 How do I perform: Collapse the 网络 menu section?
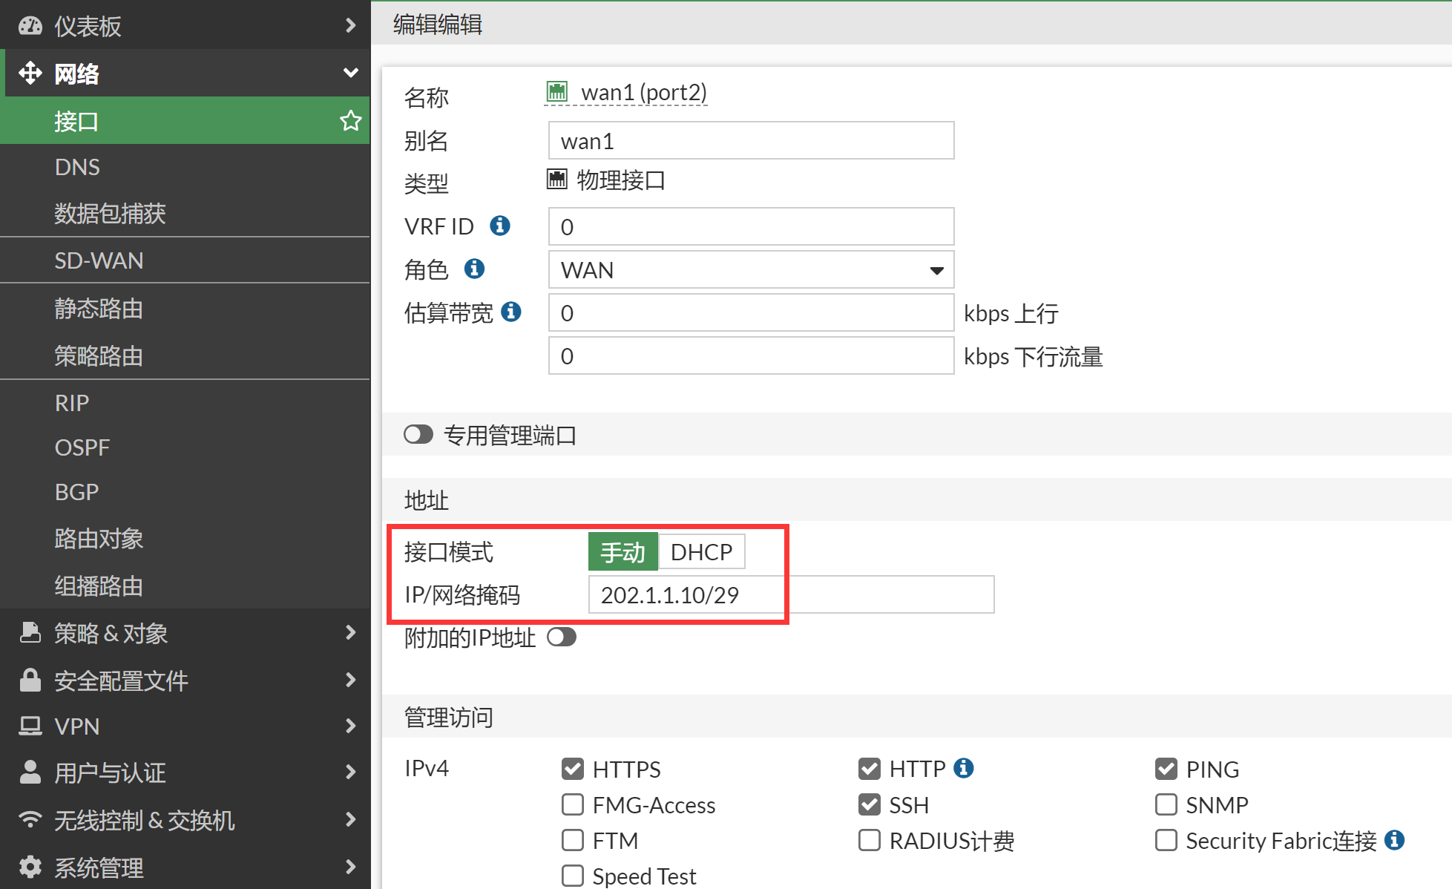185,73
